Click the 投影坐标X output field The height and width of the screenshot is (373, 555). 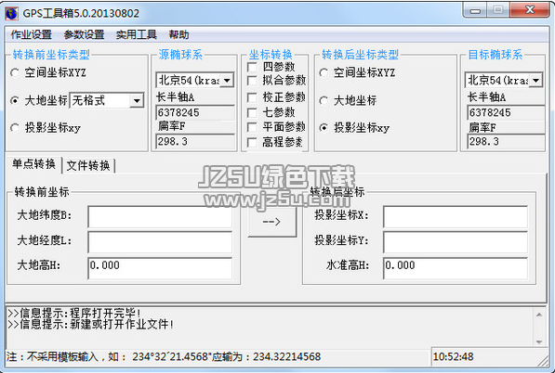pos(456,216)
